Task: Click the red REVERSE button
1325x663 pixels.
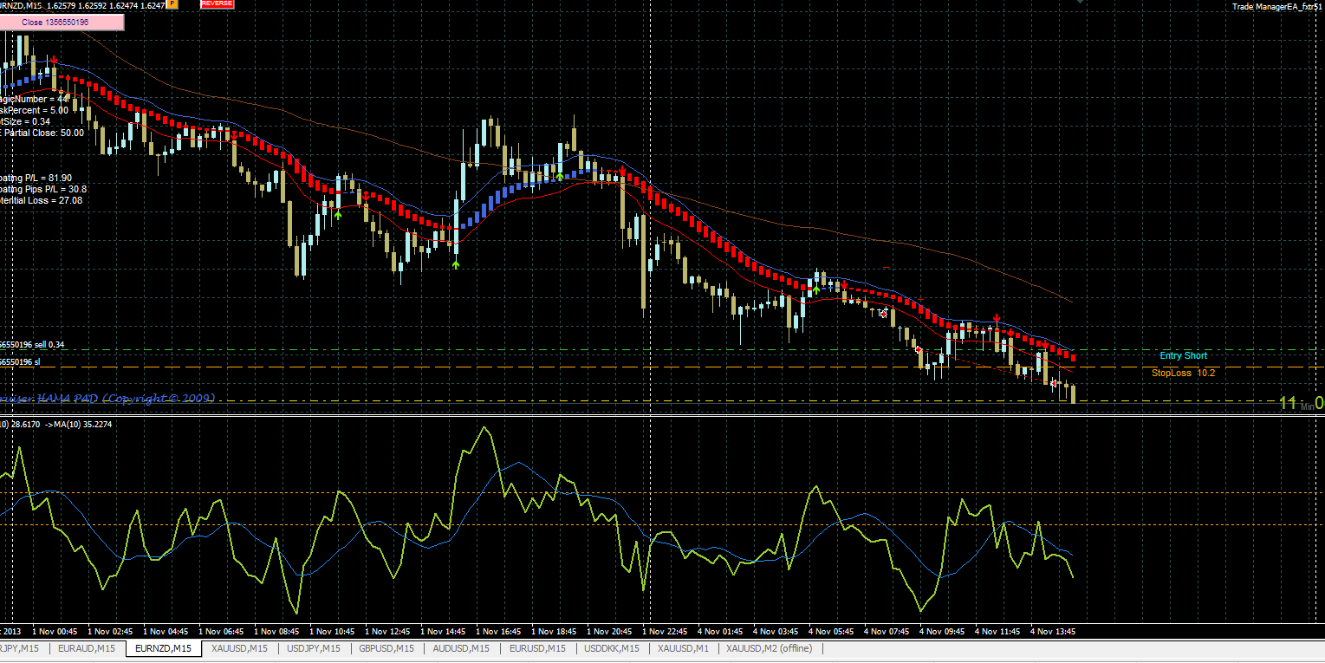Action: [217, 4]
